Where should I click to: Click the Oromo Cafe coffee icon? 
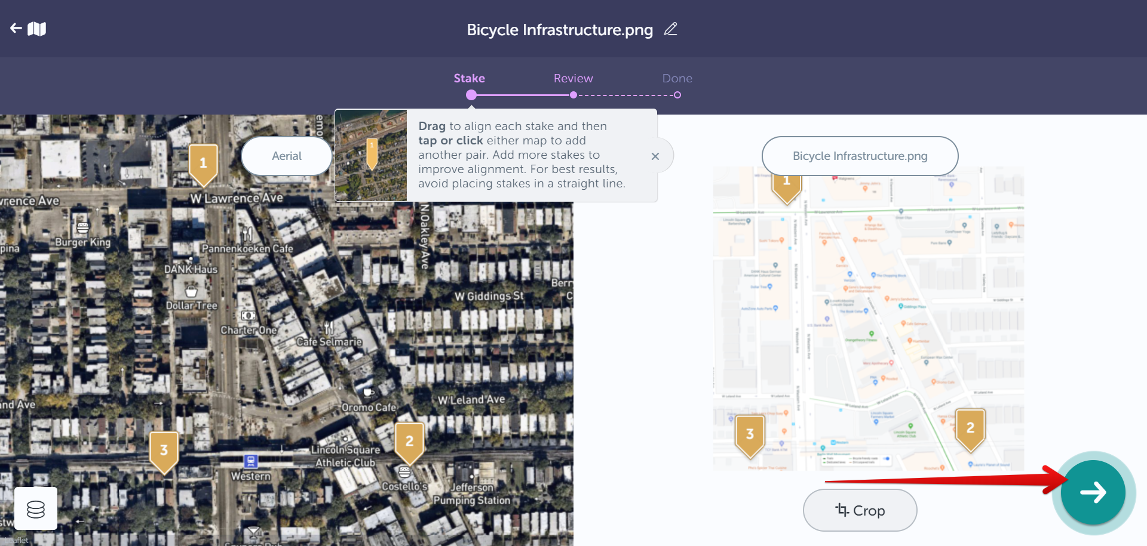coord(369,393)
